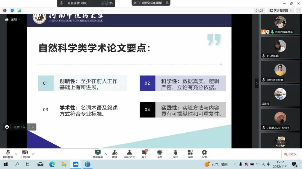The width and height of the screenshot is (302, 169).
Task: Open video options arrow beside 开启视频
Action: tap(33, 154)
